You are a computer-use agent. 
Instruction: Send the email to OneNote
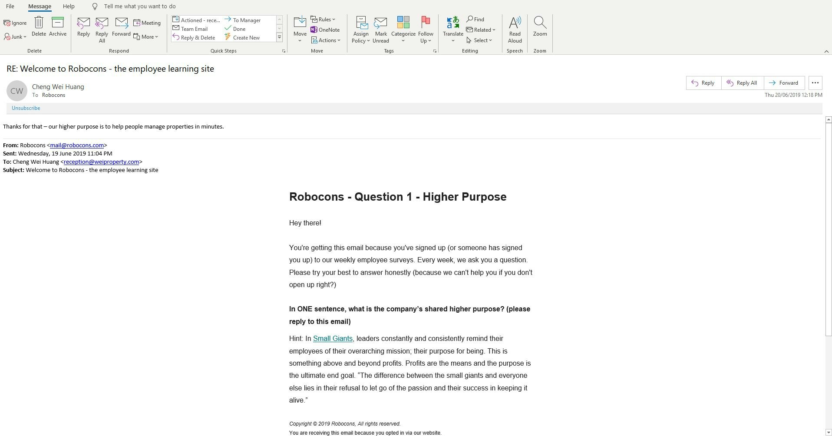coord(325,30)
